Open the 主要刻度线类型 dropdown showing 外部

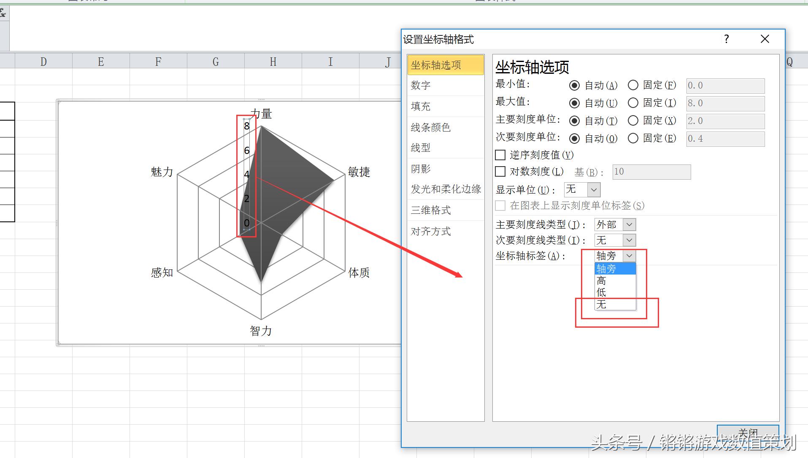pyautogui.click(x=629, y=224)
